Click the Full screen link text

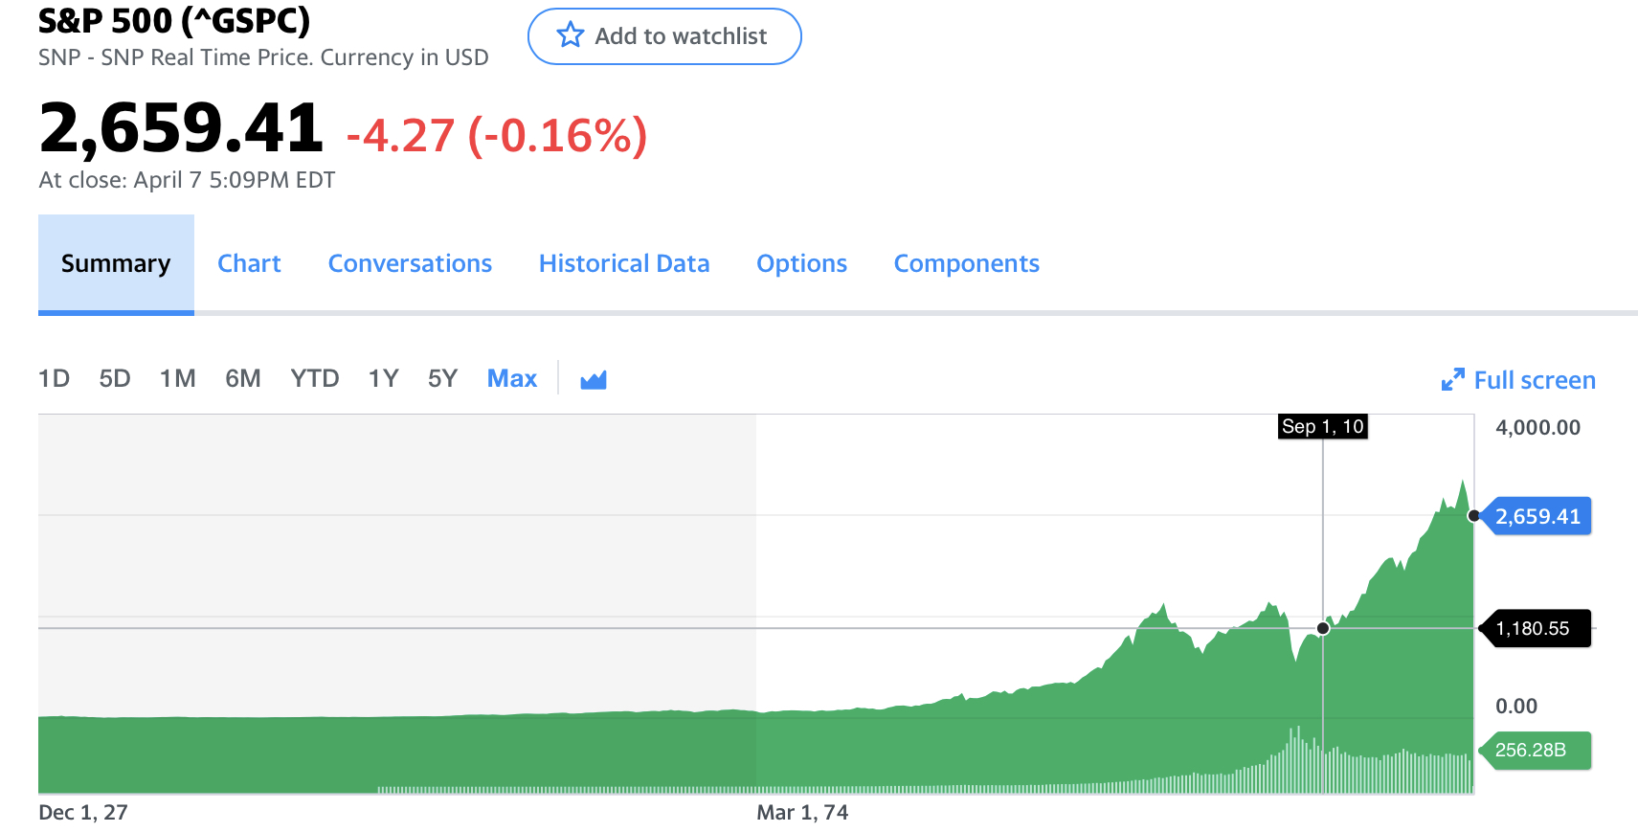pyautogui.click(x=1535, y=380)
